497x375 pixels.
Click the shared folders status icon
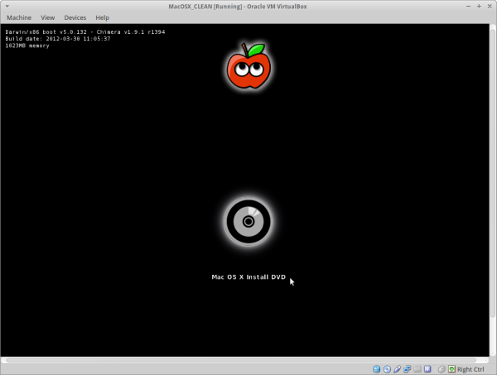click(417, 369)
